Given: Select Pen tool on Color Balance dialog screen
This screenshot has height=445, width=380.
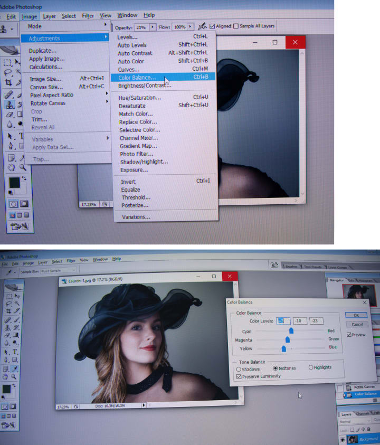Looking at the screenshot, I should pos(6,359).
